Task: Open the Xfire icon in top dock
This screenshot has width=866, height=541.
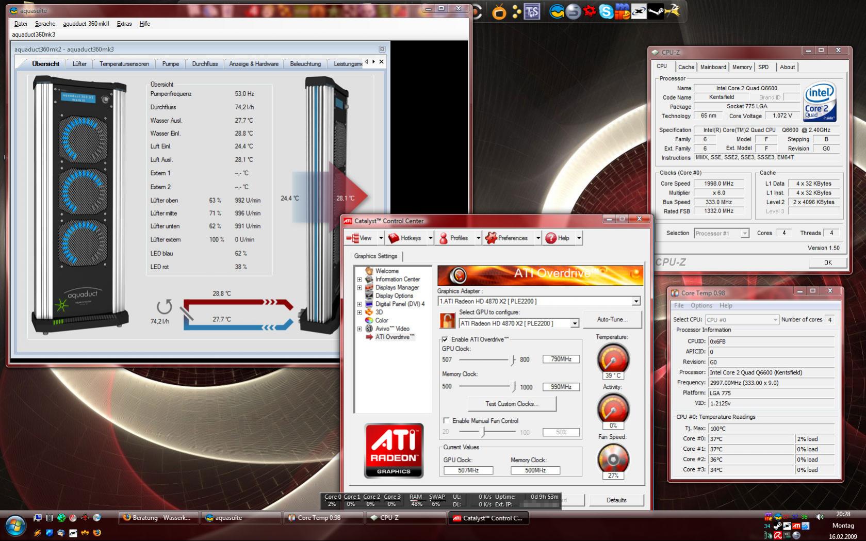Action: tap(639, 11)
